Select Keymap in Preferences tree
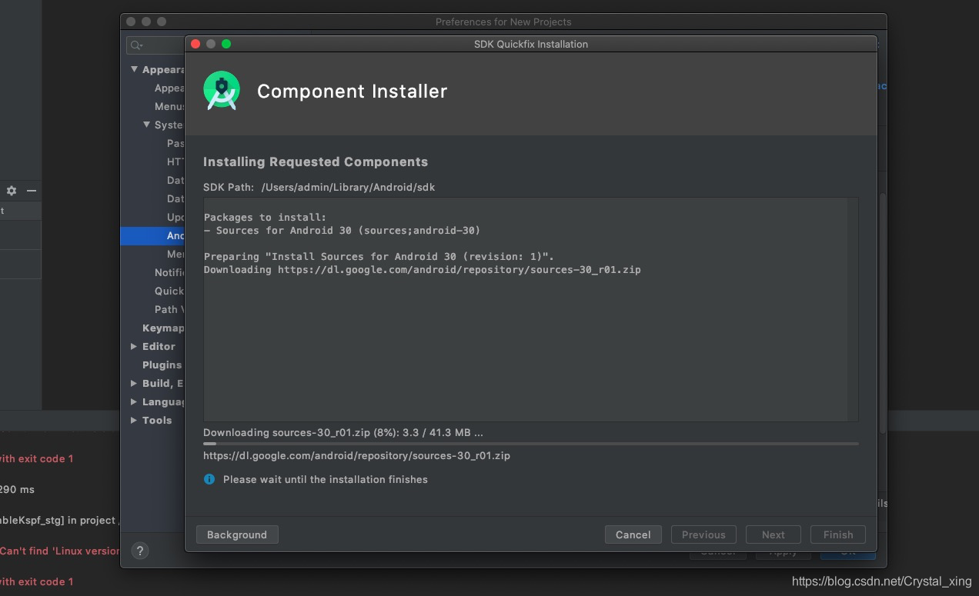 point(163,328)
